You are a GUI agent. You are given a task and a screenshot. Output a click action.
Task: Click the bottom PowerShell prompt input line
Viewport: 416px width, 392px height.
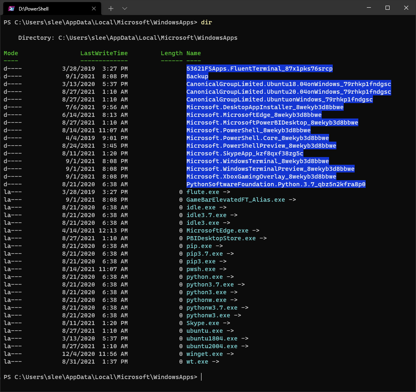[x=103, y=377]
